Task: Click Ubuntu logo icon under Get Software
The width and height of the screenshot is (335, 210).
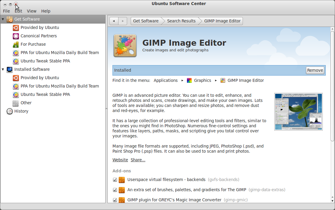Action: tap(16, 28)
